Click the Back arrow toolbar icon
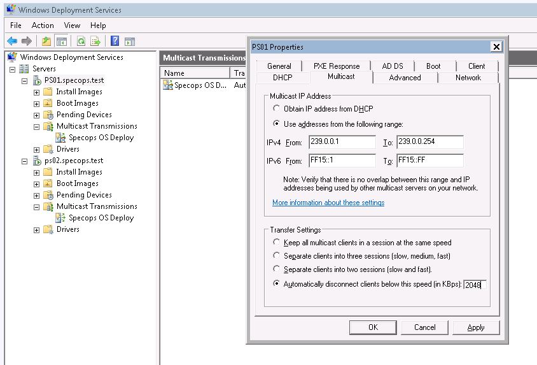Image resolution: width=537 pixels, height=365 pixels. tap(12, 41)
